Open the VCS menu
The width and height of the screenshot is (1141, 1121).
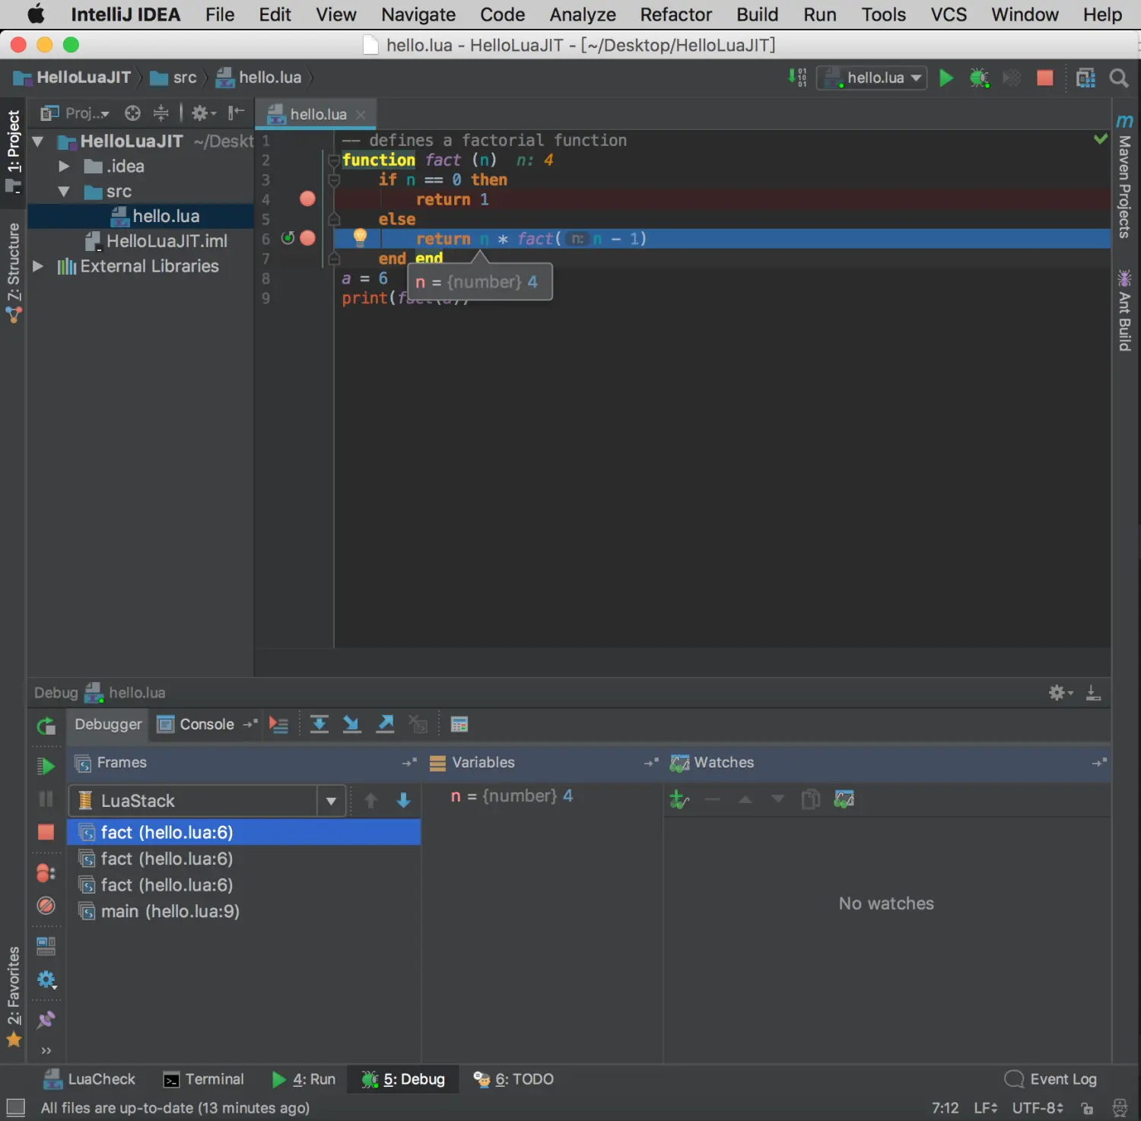coord(949,14)
